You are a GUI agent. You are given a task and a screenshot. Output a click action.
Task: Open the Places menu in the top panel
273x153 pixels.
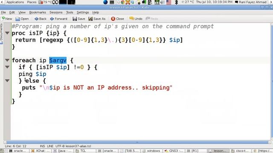[32, 2]
